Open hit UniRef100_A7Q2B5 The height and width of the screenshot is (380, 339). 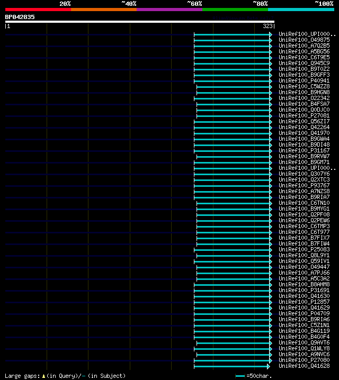point(304,46)
